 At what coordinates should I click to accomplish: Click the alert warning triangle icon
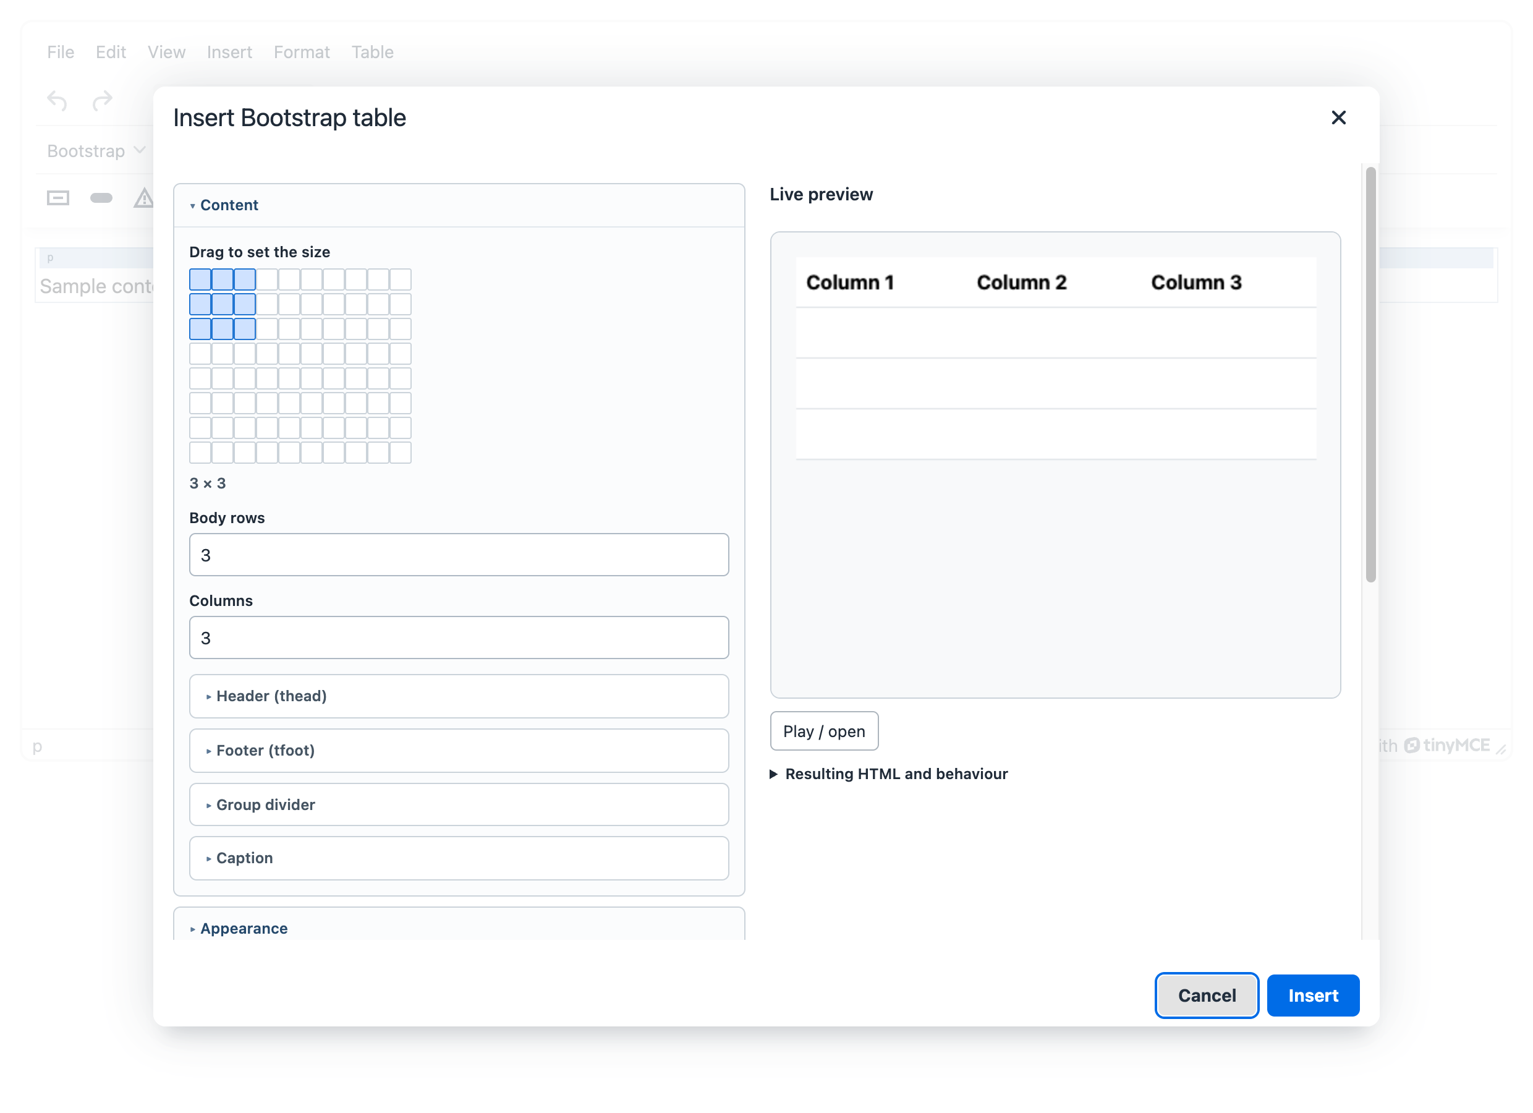click(143, 198)
